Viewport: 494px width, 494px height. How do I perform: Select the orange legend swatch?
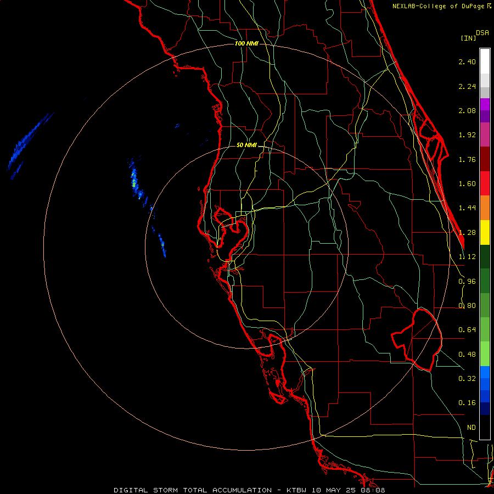click(x=485, y=208)
